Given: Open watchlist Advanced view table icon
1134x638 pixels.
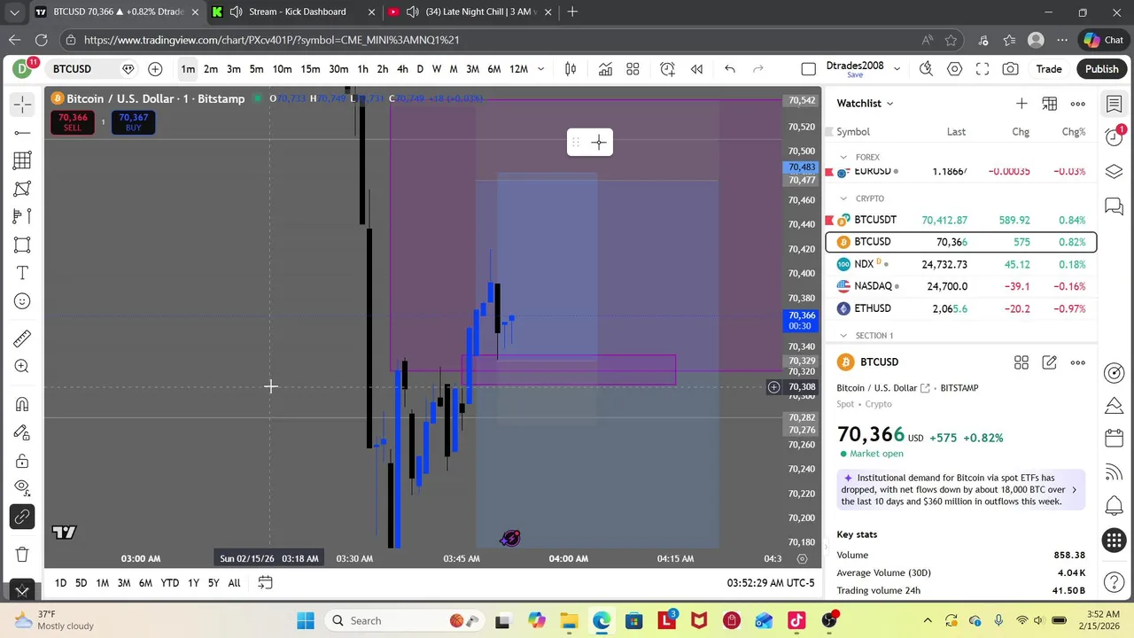Looking at the screenshot, I should click(1050, 104).
